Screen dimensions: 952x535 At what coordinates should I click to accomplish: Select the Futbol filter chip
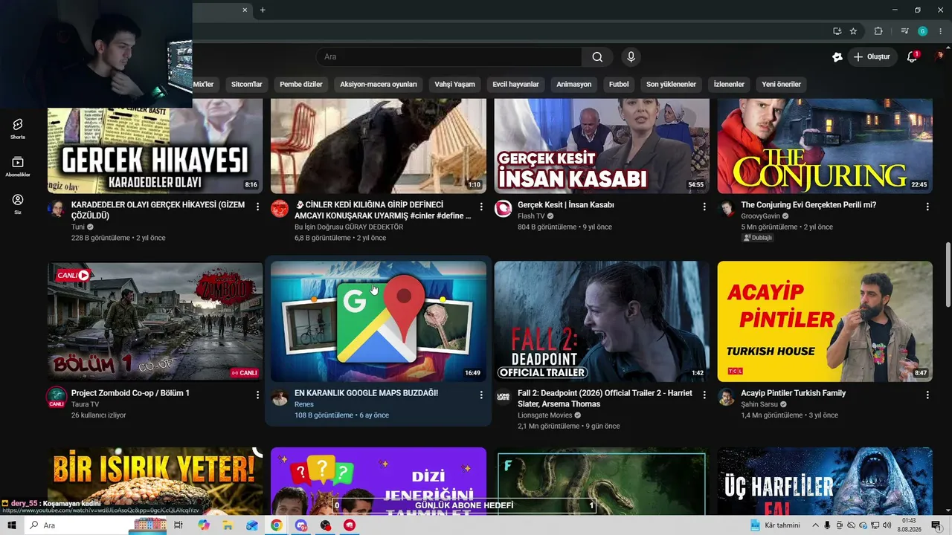[x=619, y=84]
